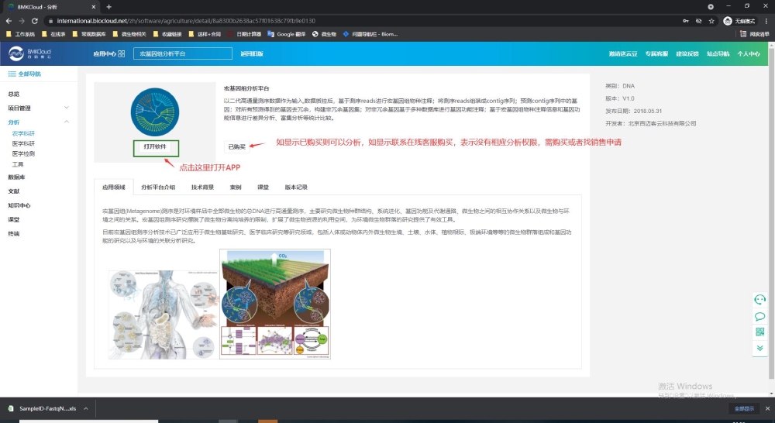775x423 pixels.
Task: Expand the 项目管理 sidebar section
Action: point(67,108)
